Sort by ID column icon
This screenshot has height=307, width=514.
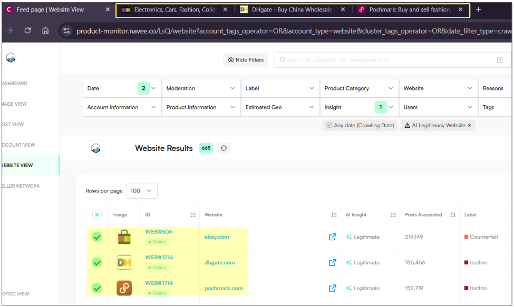coord(193,215)
